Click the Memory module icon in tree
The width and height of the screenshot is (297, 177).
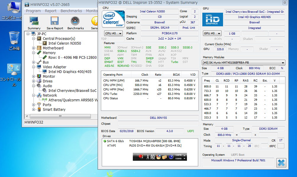pyautogui.click(x=39, y=53)
